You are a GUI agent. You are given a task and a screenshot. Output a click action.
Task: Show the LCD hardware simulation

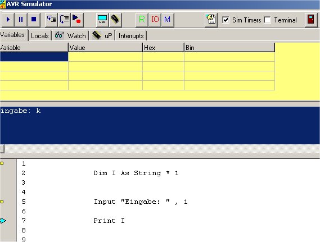pos(102,20)
